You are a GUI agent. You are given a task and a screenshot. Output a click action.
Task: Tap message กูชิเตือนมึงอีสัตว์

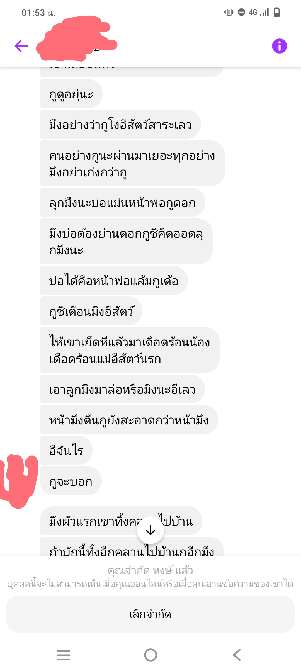coord(91,311)
